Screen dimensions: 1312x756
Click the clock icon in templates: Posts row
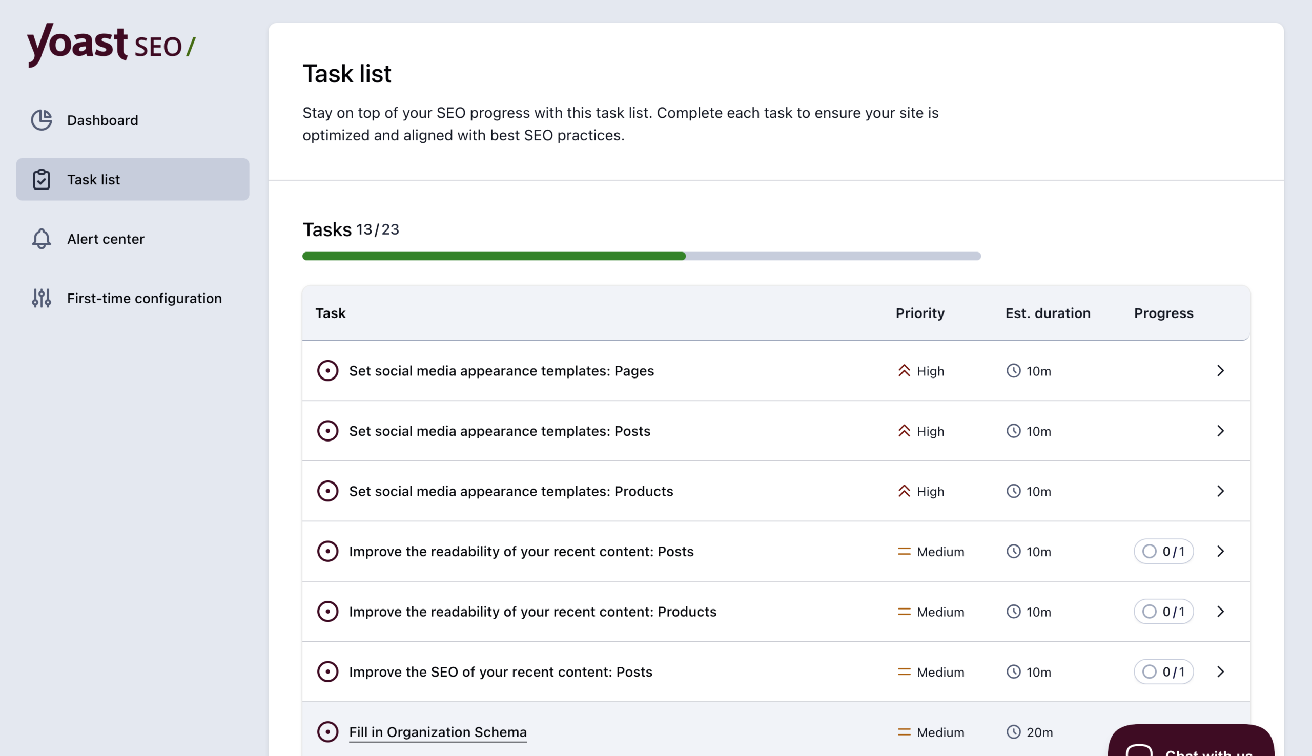tap(1013, 431)
